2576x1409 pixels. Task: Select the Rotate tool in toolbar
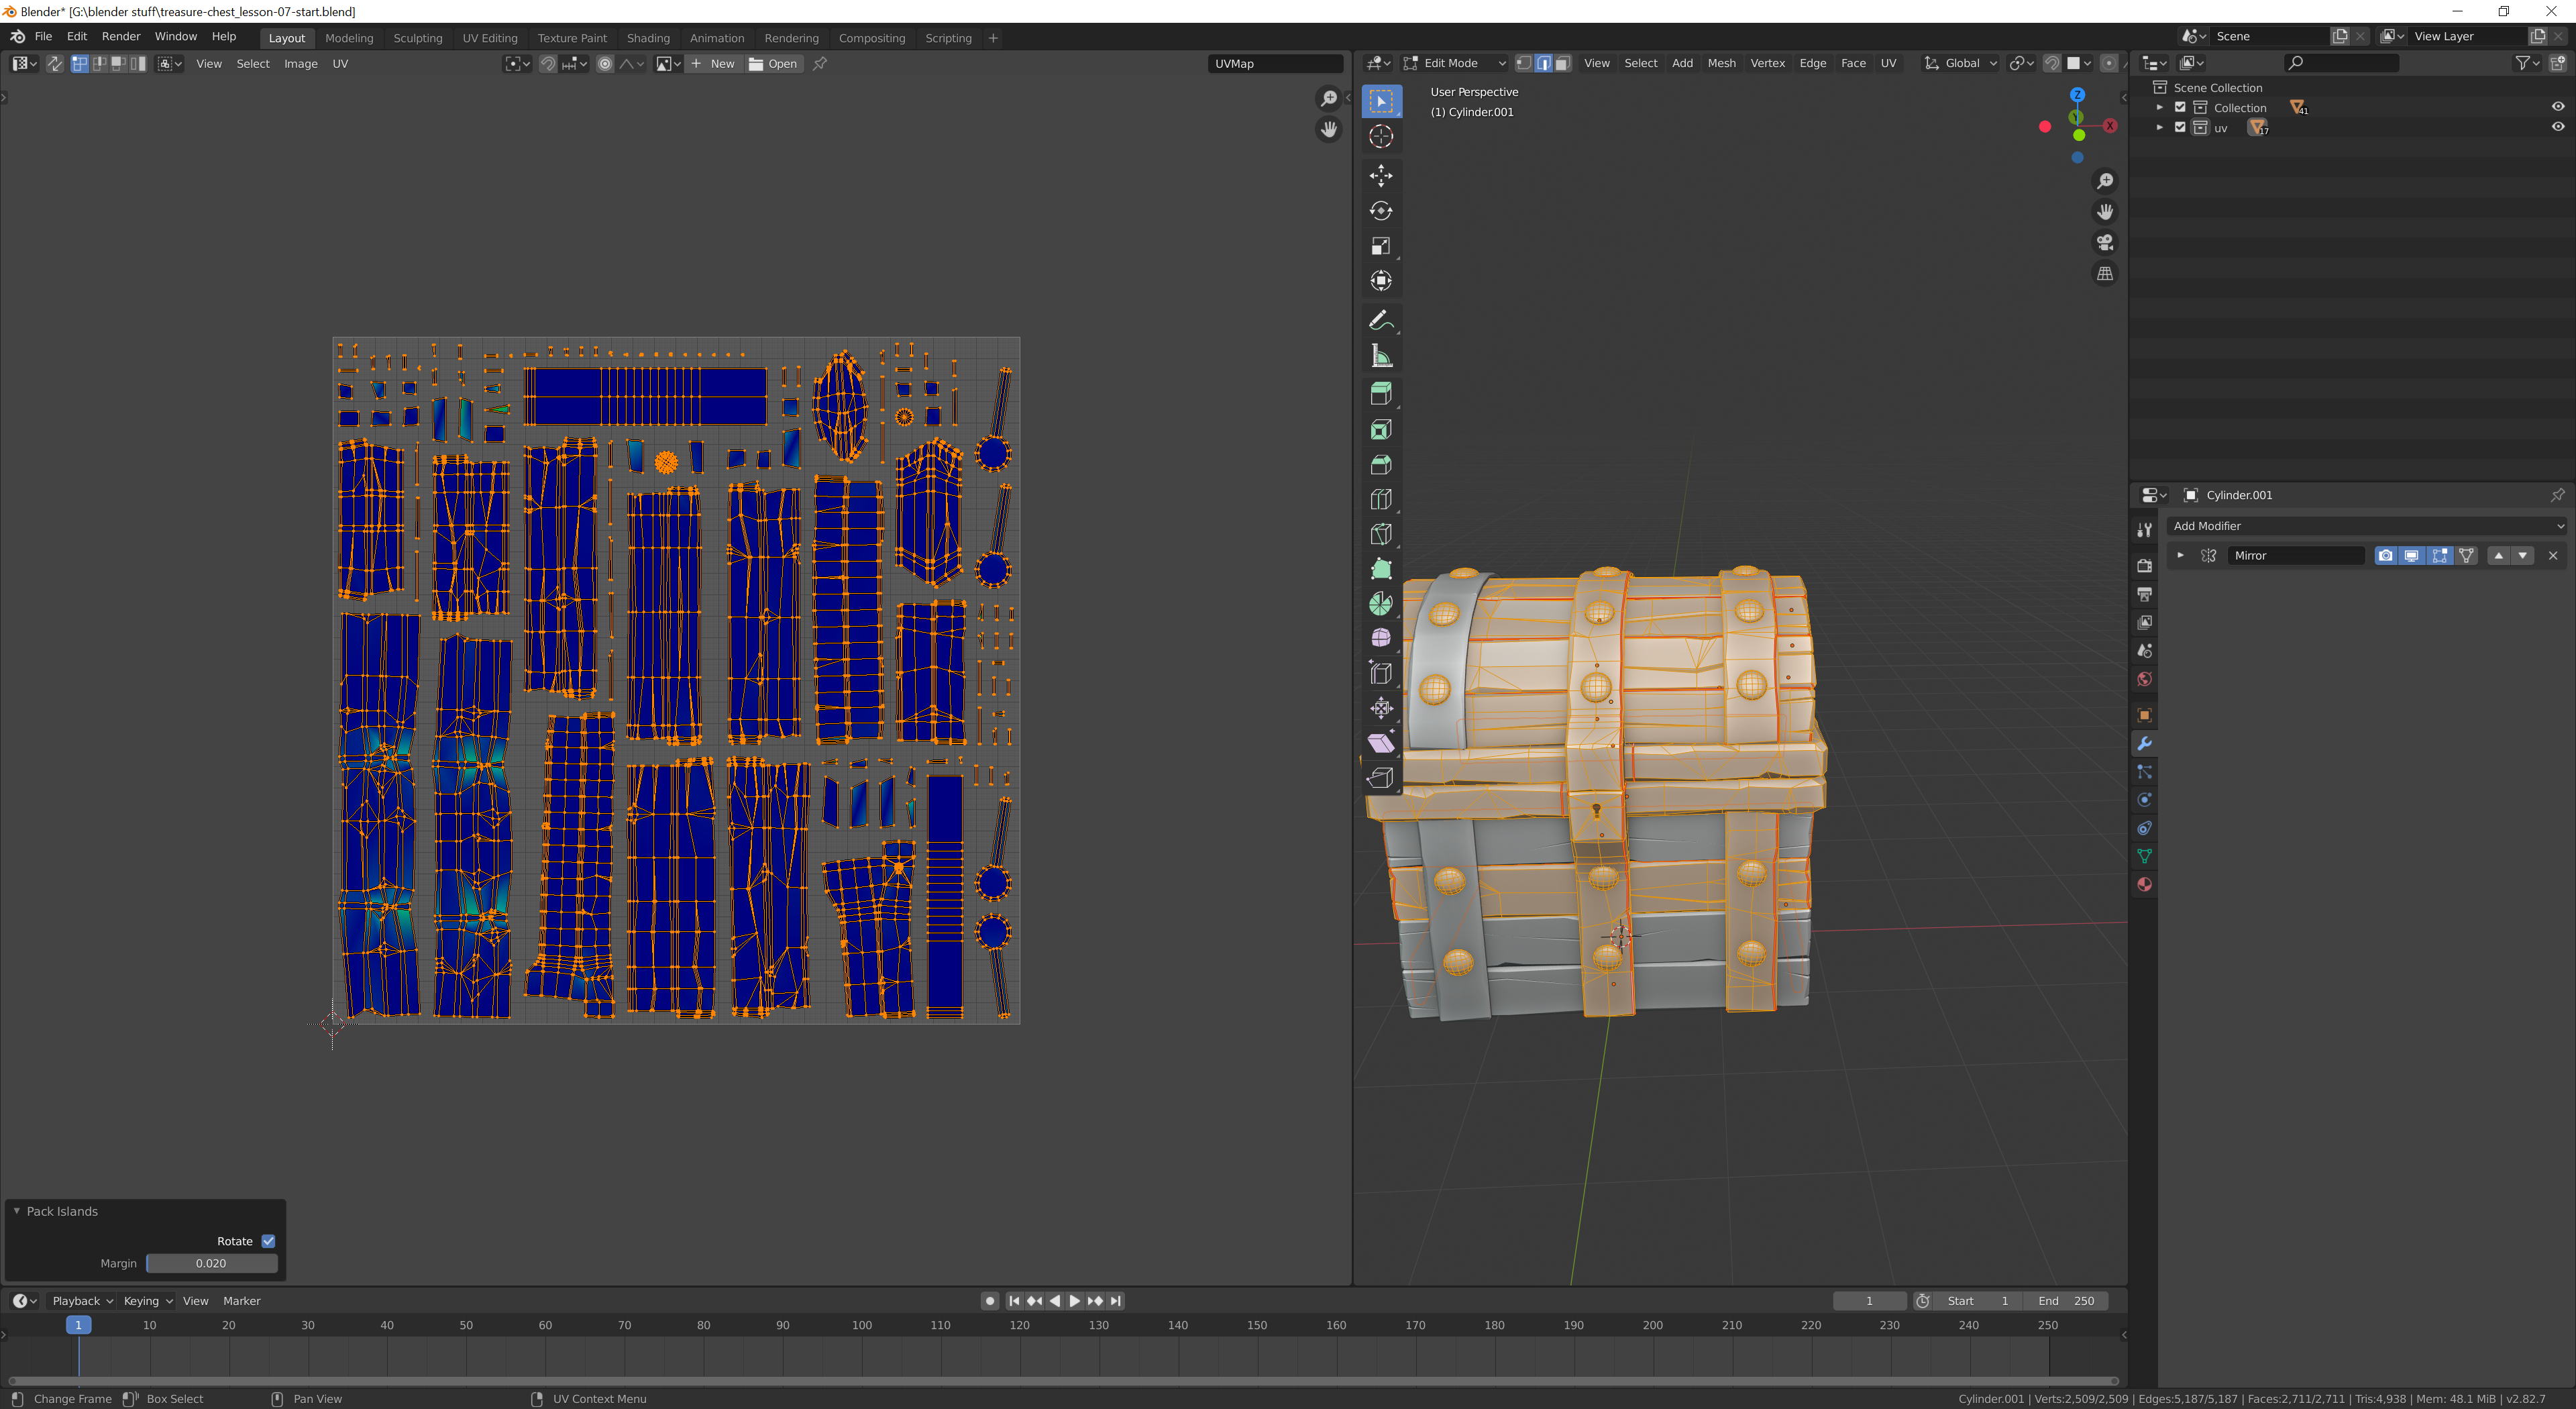point(1380,211)
